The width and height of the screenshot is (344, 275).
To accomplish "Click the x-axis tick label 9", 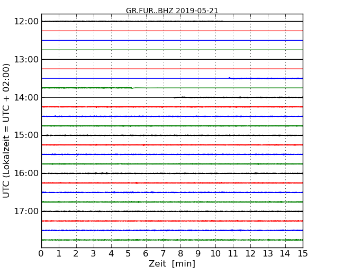I will point(198,254).
